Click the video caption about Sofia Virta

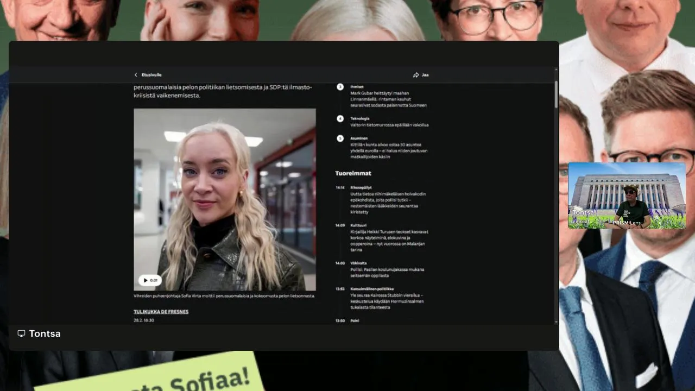pyautogui.click(x=224, y=296)
